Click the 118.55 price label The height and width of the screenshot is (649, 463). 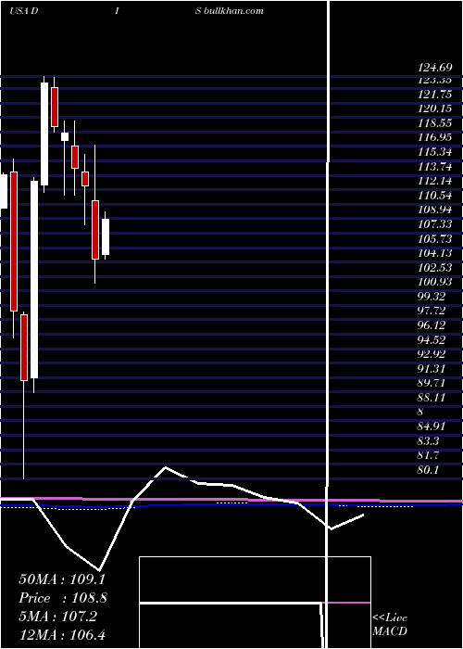click(435, 123)
